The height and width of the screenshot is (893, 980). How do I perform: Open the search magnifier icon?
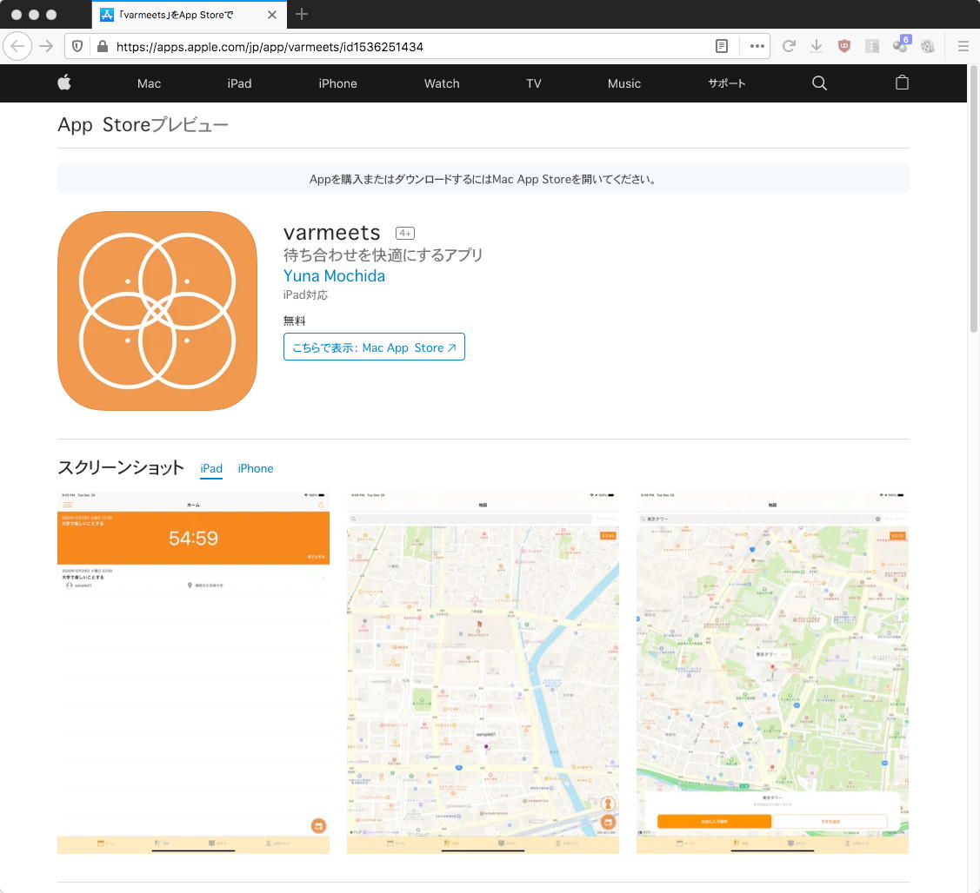click(x=819, y=83)
